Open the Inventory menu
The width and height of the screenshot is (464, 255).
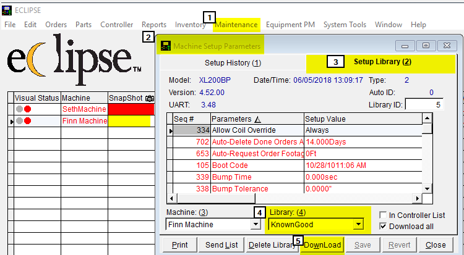pyautogui.click(x=191, y=25)
